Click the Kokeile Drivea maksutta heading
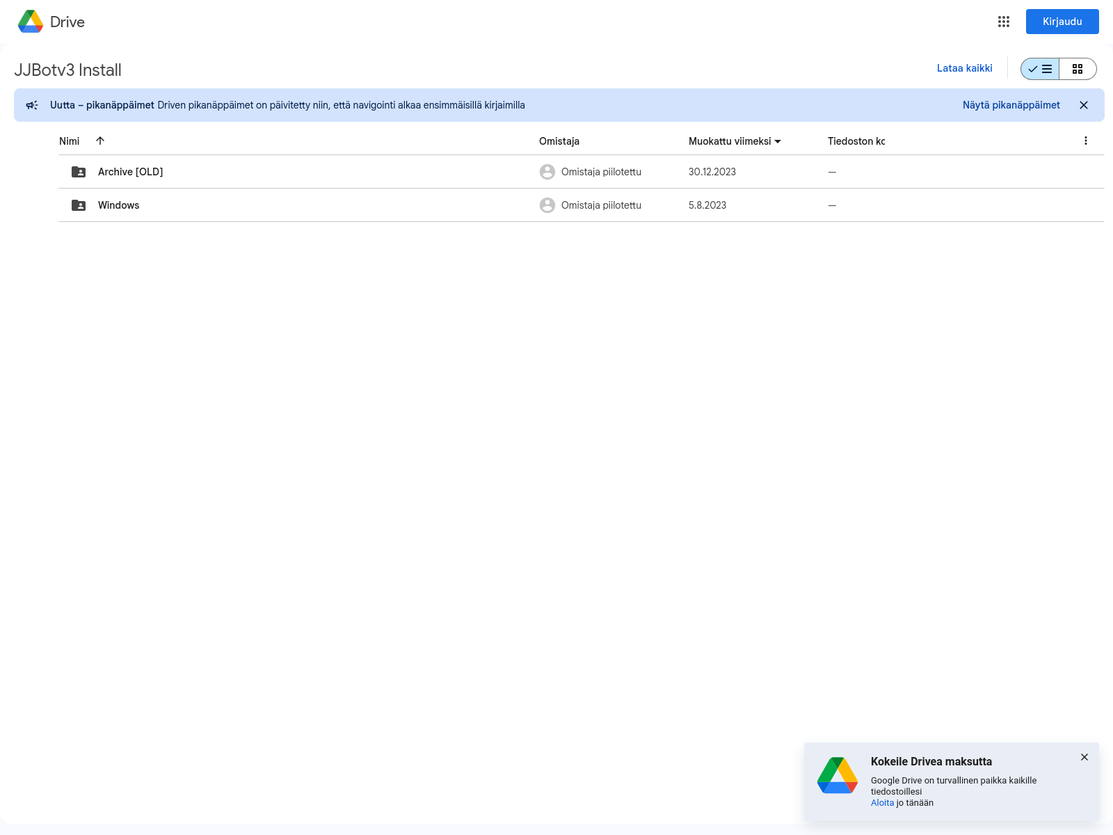Viewport: 1113px width, 835px height. pos(931,761)
